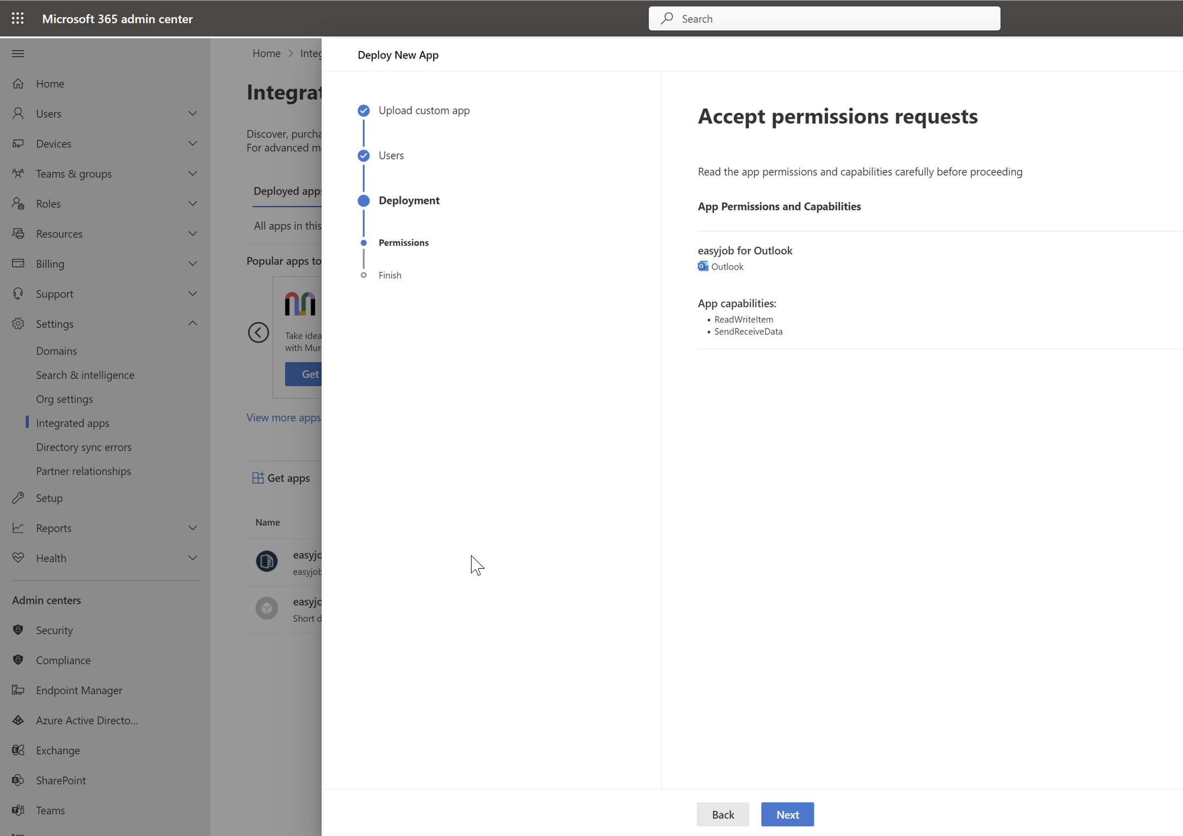Open the app launcher waffle icon

pos(18,18)
